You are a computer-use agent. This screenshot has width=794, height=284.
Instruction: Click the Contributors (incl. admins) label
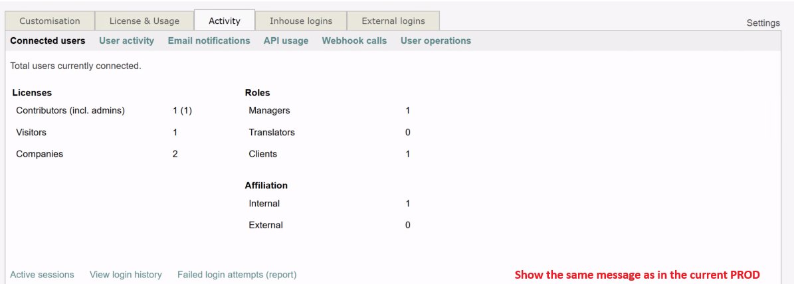point(70,111)
